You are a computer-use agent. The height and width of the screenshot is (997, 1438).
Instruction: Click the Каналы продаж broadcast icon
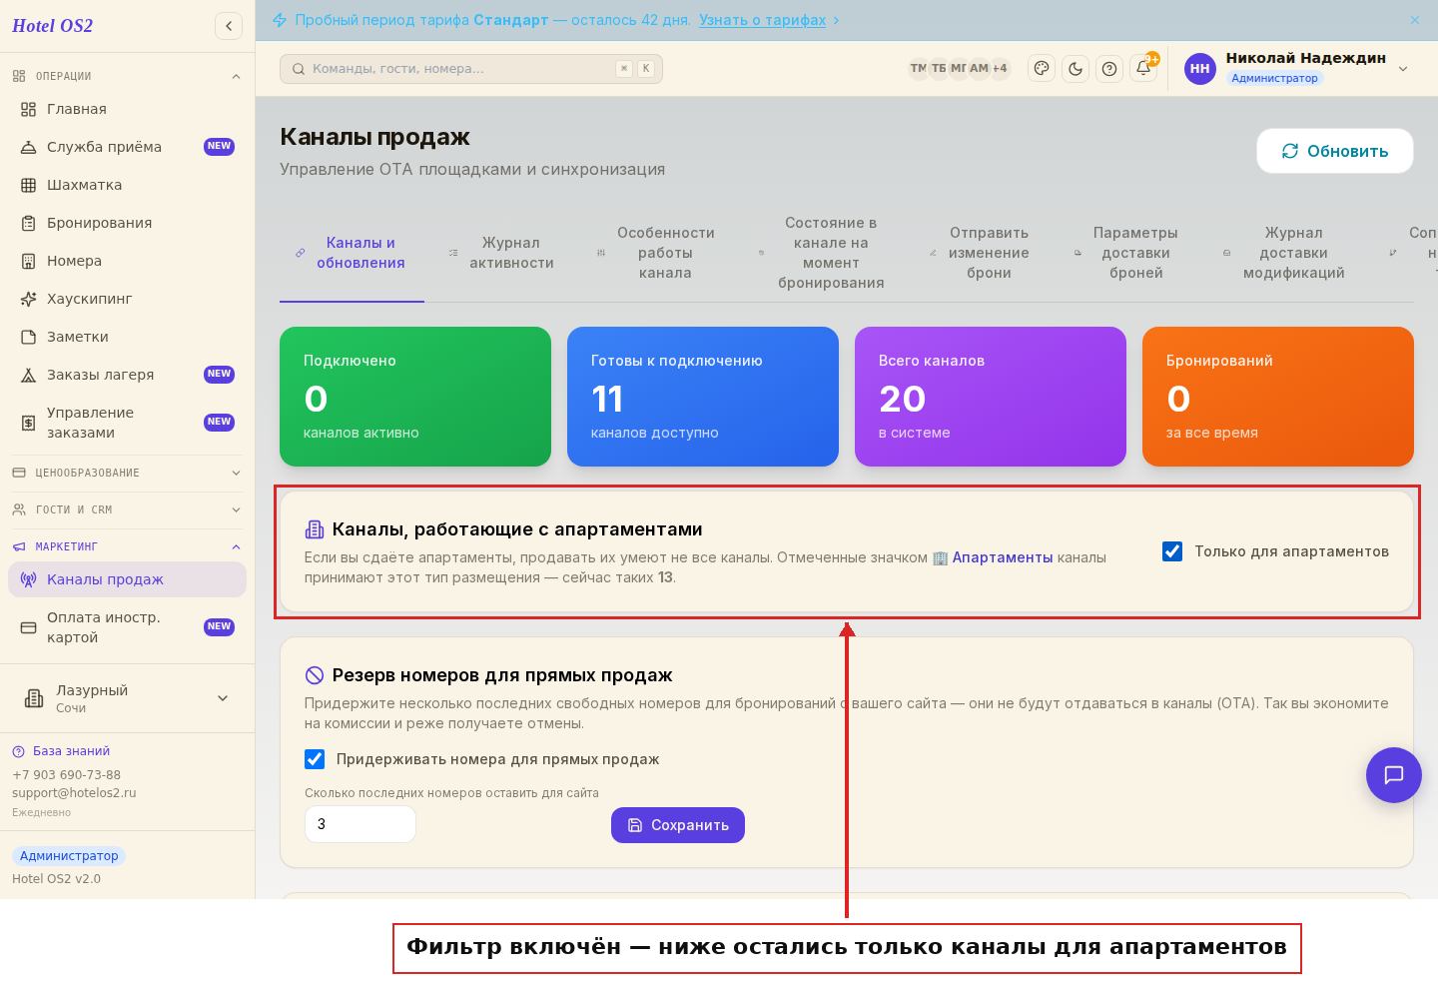28,579
